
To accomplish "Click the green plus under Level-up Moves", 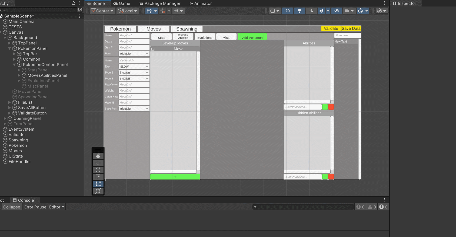I will pos(175,177).
